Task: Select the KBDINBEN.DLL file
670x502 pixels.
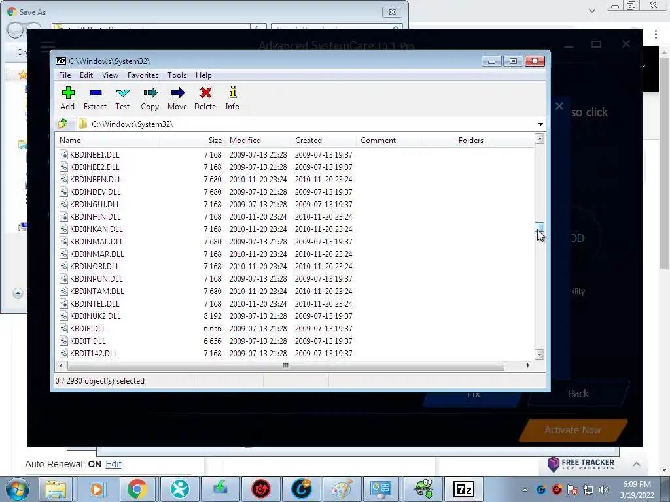Action: (x=96, y=179)
